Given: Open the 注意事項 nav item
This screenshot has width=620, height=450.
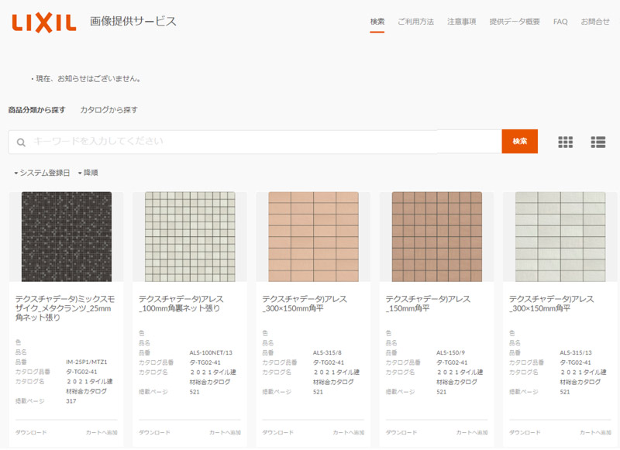Looking at the screenshot, I should pos(461,22).
